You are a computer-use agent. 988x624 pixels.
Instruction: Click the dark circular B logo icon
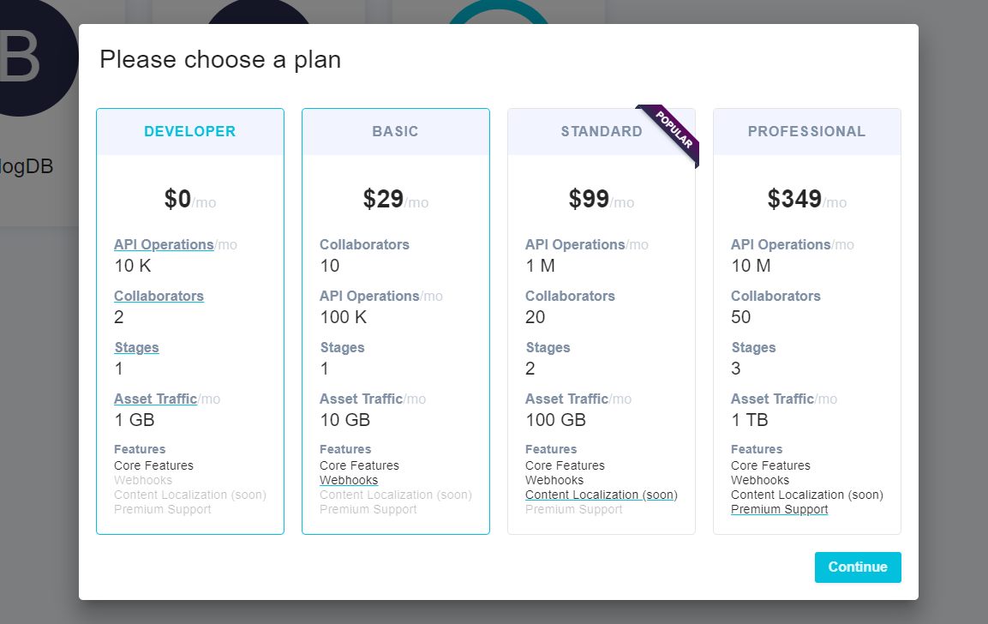click(26, 56)
